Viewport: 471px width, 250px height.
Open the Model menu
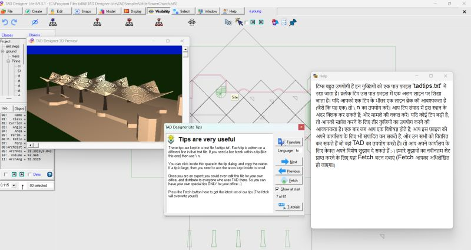(x=109, y=11)
